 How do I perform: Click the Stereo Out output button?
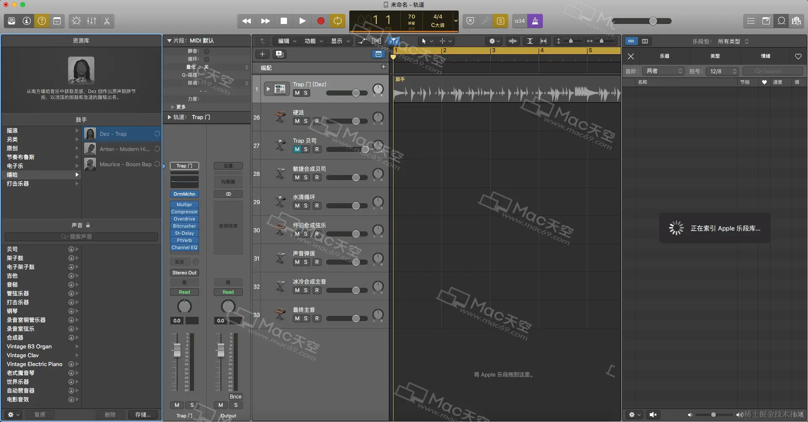tap(184, 273)
